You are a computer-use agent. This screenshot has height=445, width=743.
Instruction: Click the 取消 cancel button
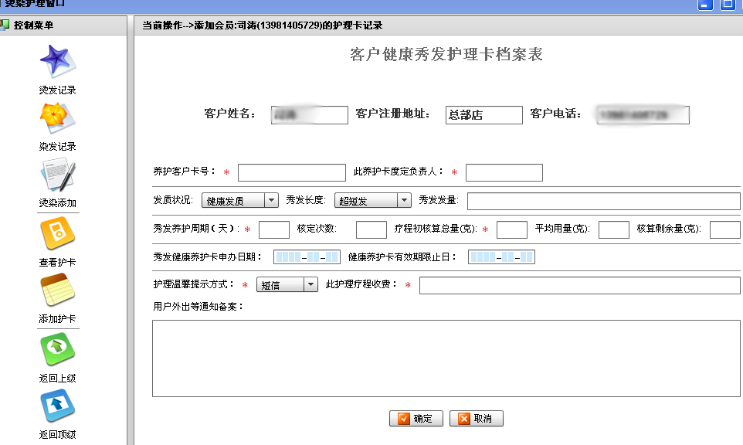(x=477, y=419)
